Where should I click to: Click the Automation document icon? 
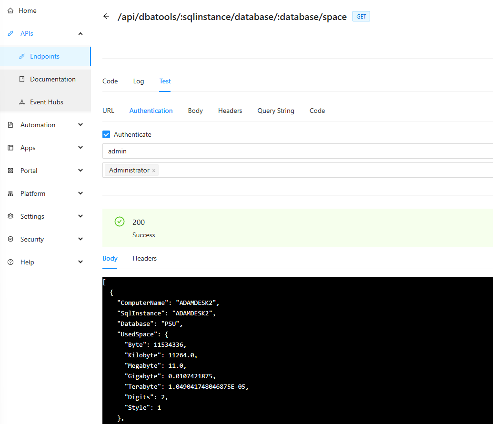[10, 125]
